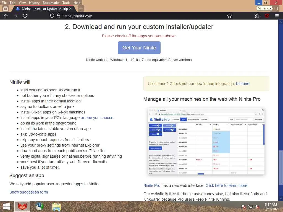Screen dimensions: 283x212
Task: Click scrollbar up arrow
Action: (x=281, y=22)
